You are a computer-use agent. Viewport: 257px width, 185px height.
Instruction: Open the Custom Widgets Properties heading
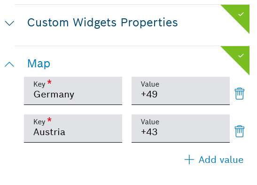click(102, 23)
